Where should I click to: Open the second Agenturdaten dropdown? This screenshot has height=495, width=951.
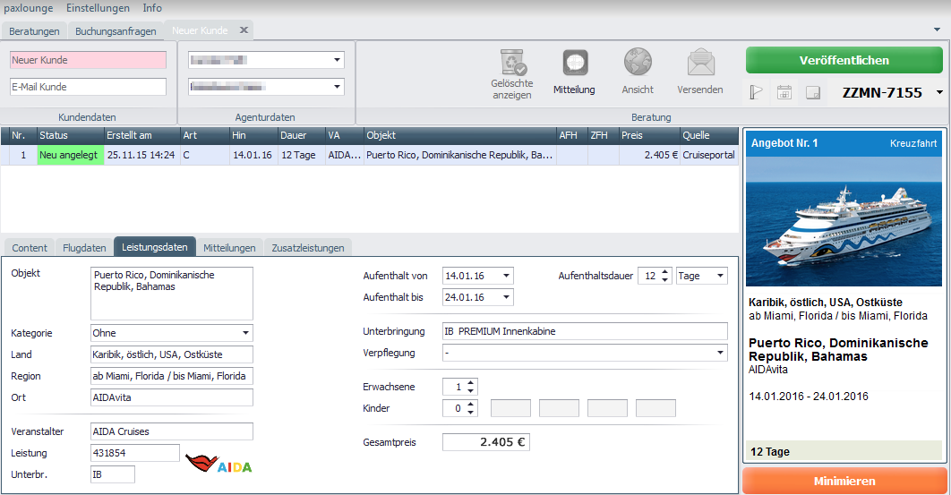click(x=337, y=87)
